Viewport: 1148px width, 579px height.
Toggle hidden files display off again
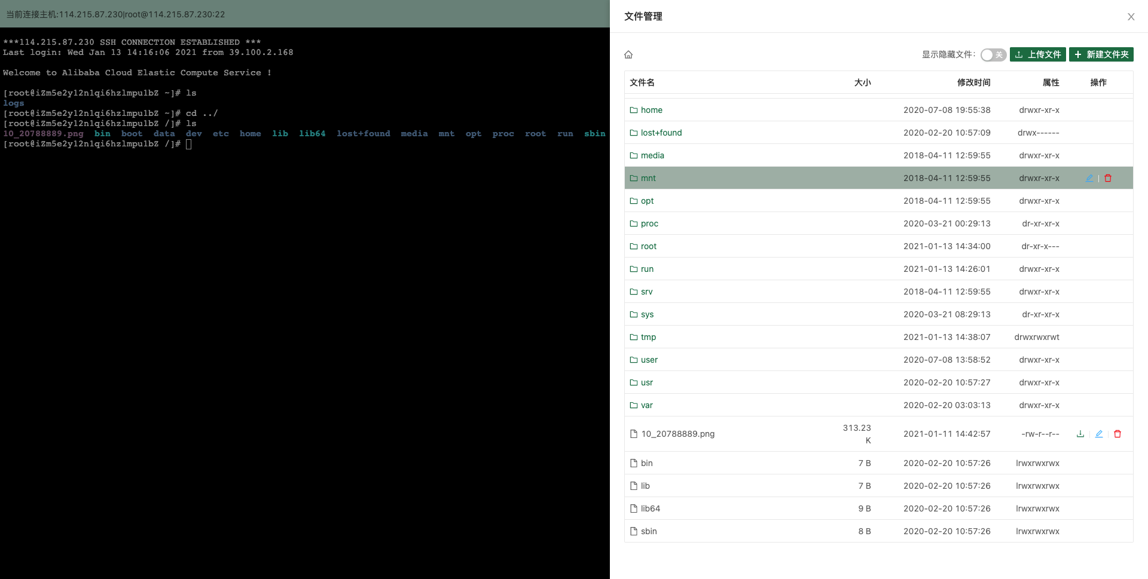click(x=993, y=54)
